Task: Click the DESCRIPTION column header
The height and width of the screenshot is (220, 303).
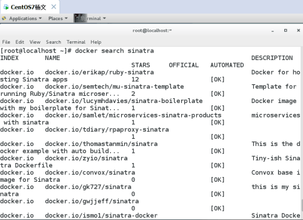Action: pos(272,58)
